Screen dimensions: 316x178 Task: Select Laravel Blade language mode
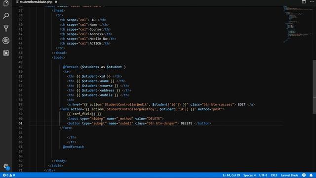289,175
